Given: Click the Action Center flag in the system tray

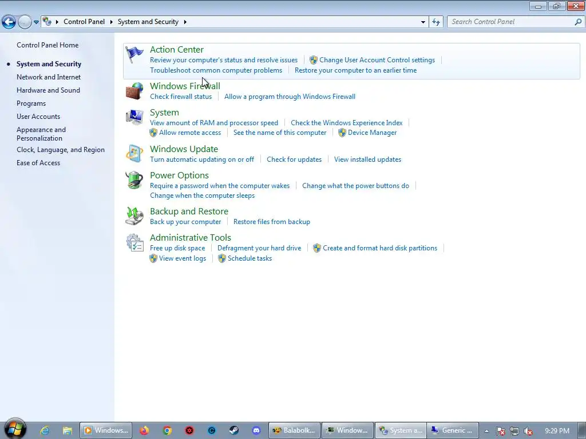Looking at the screenshot, I should [500, 431].
